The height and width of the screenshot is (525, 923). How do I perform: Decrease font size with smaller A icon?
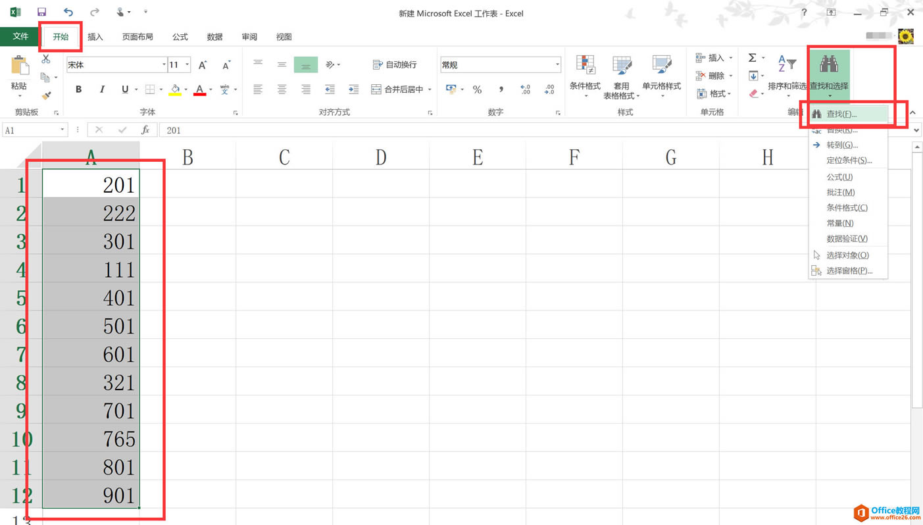pyautogui.click(x=226, y=64)
